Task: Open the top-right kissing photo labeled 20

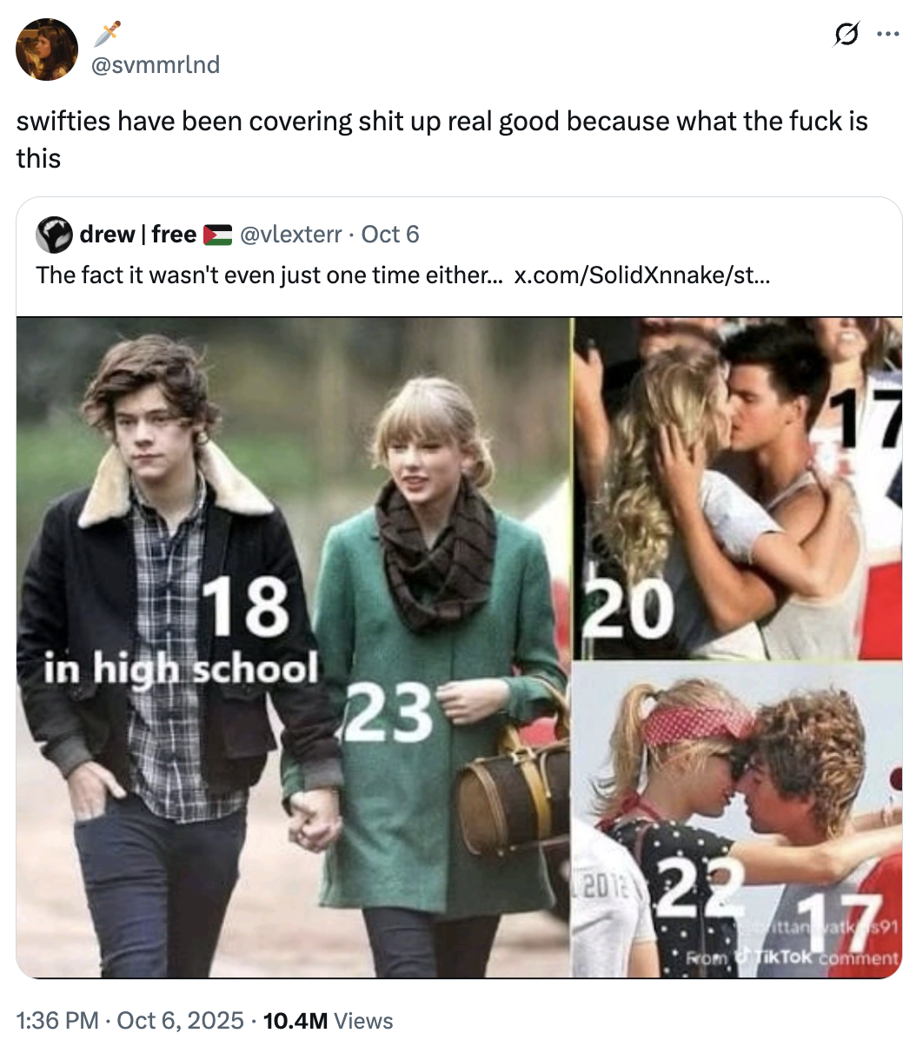Action: coord(738,487)
